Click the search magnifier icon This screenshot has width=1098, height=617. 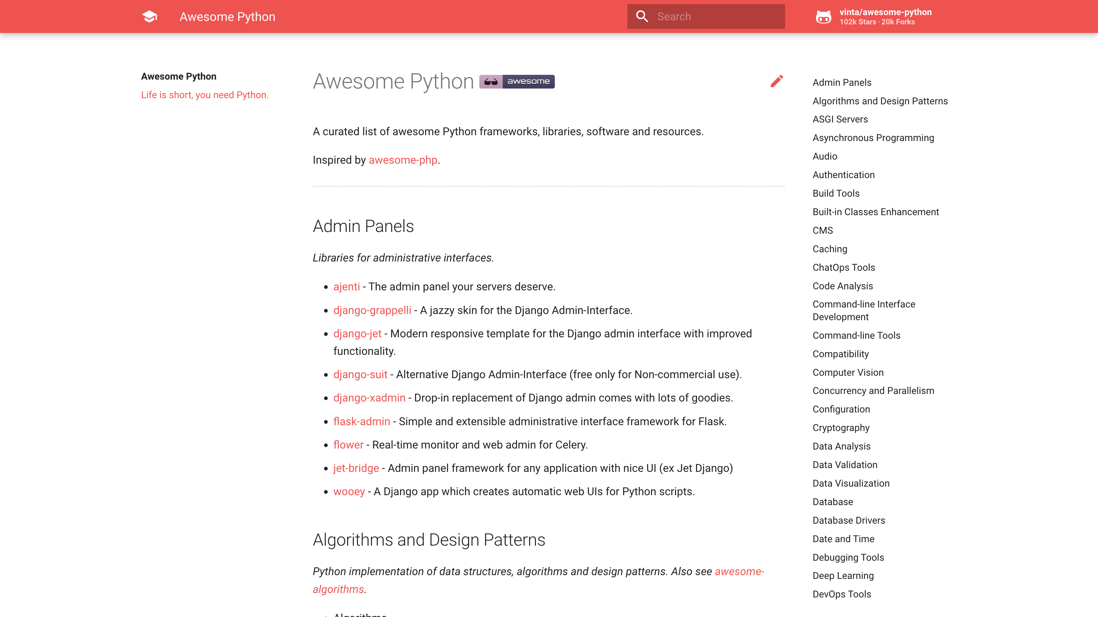tap(642, 16)
